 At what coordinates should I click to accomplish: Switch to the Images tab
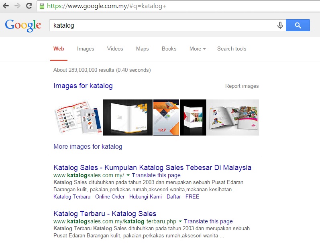point(86,49)
